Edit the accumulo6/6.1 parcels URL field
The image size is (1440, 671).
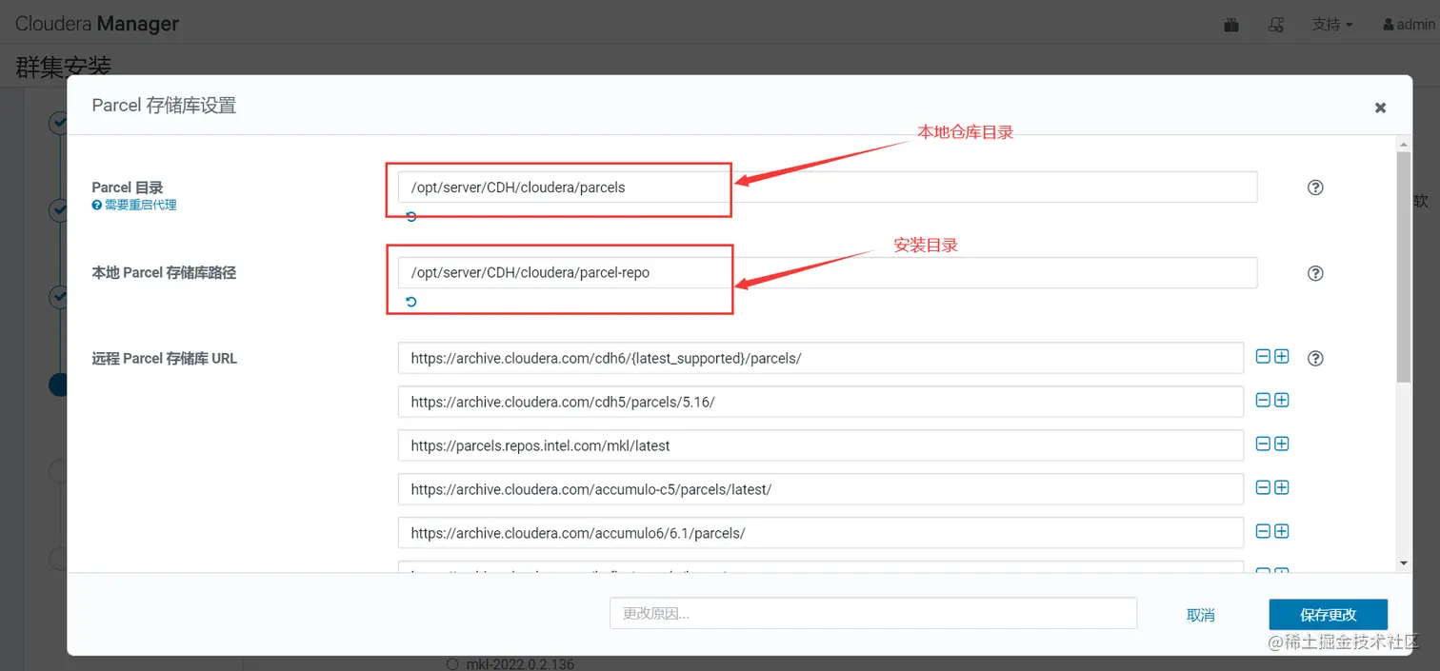(x=821, y=533)
